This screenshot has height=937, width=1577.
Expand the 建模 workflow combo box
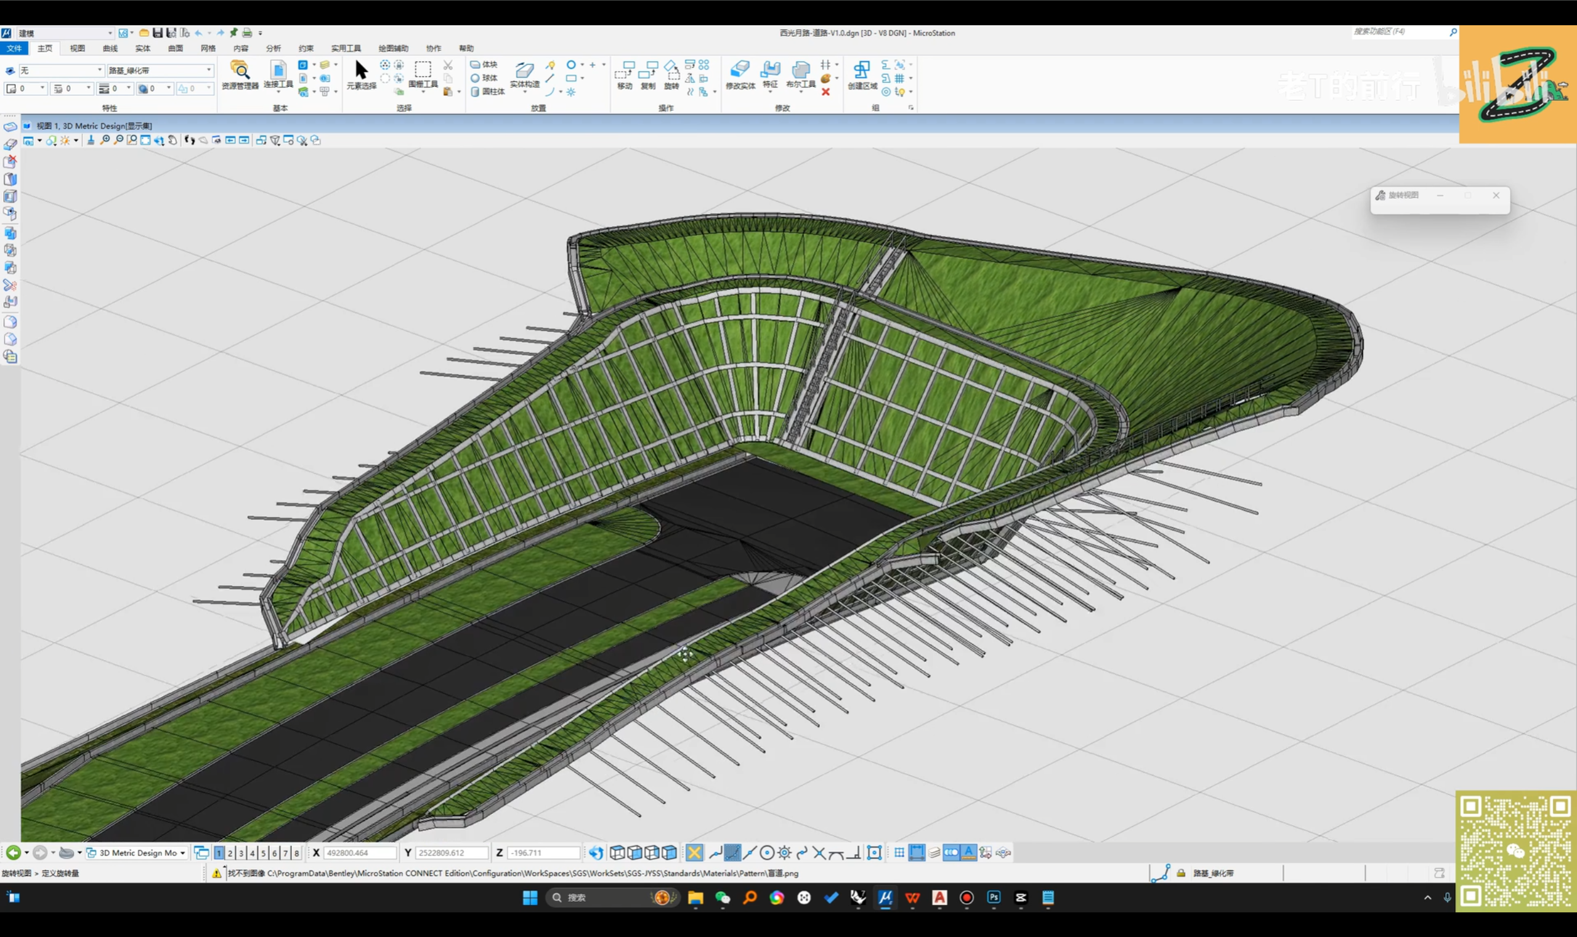[110, 33]
